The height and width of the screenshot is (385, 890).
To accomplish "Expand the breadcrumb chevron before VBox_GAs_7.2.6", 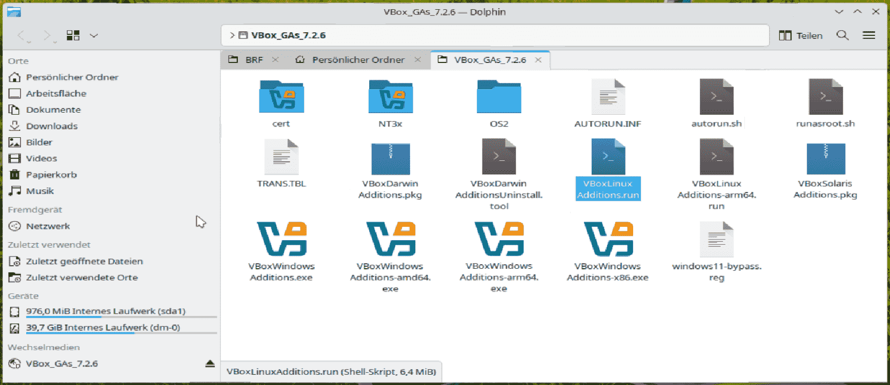I will click(232, 35).
